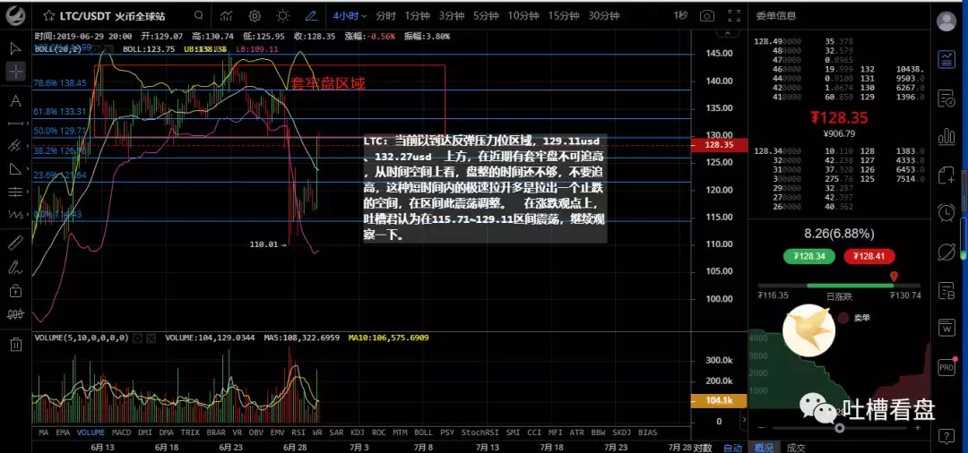Toggle the VOLUME indicator
This screenshot has width=968, height=453.
click(x=91, y=432)
